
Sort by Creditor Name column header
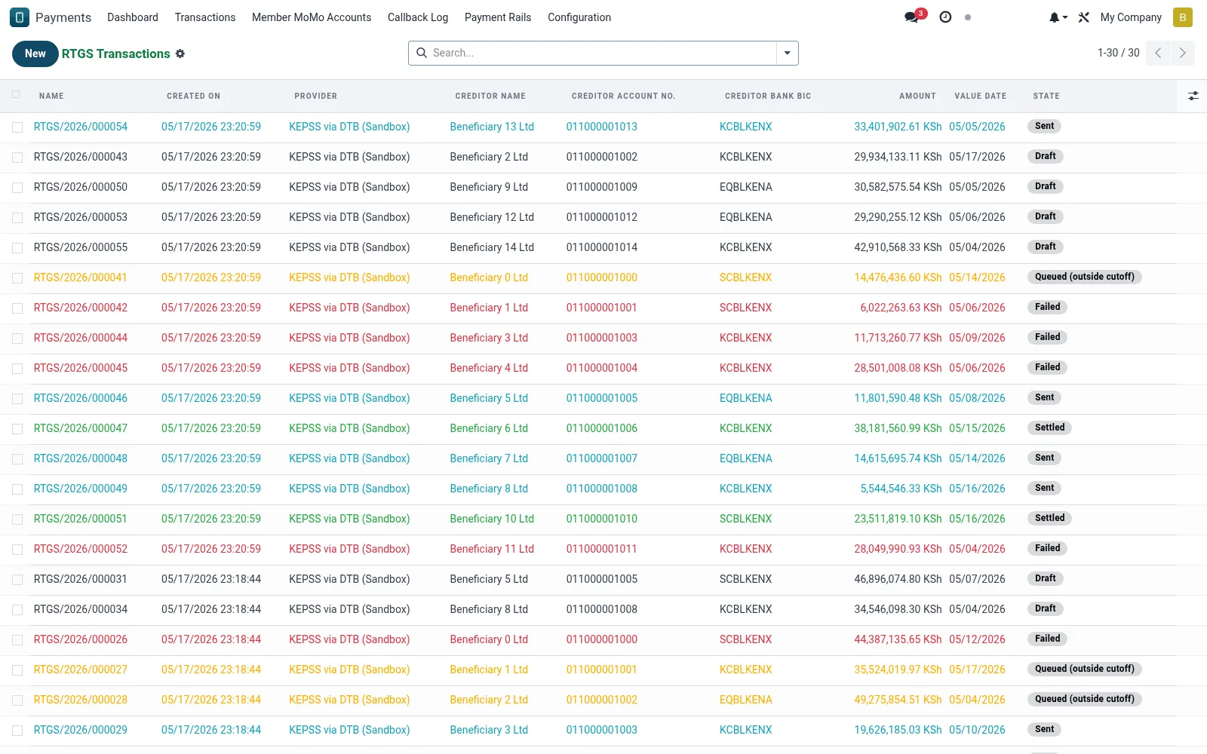click(490, 96)
